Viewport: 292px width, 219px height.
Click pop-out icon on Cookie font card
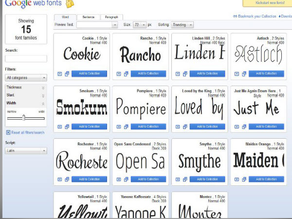pos(67,74)
